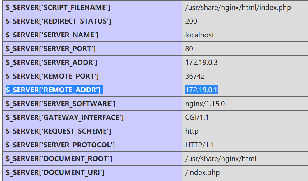This screenshot has height=181, width=308.
Task: Click the remote port value 36742
Action: (195, 76)
